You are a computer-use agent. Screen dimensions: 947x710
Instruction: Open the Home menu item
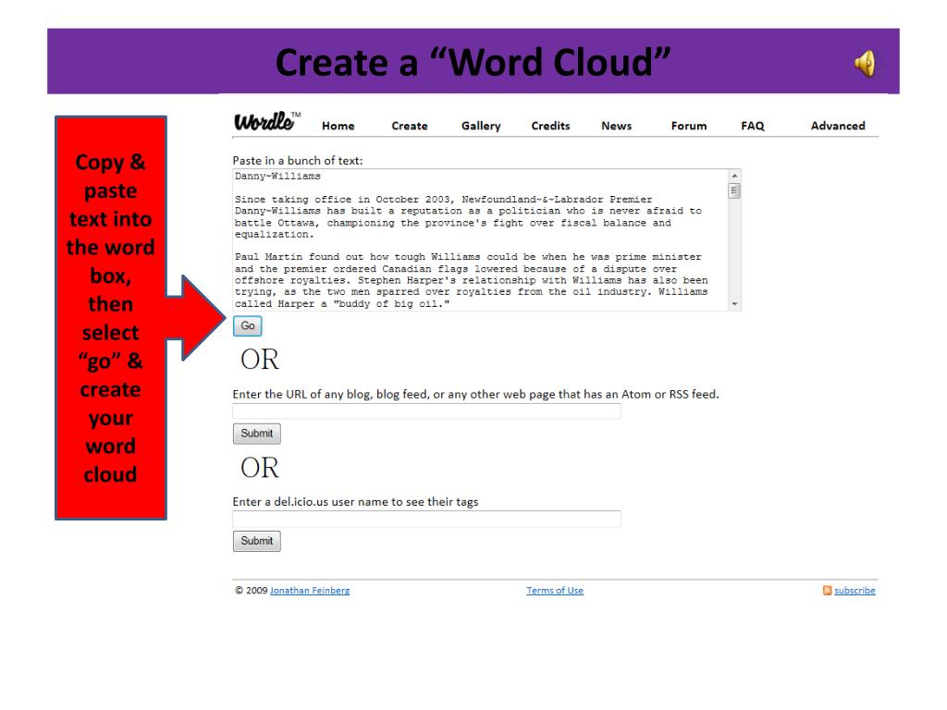(x=338, y=126)
